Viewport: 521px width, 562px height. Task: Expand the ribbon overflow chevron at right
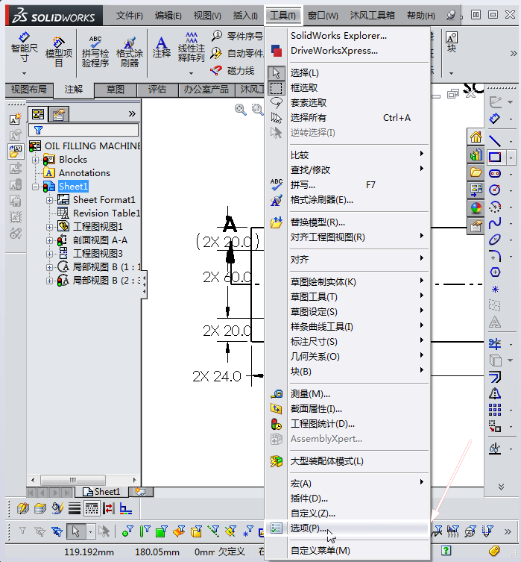pos(514,54)
